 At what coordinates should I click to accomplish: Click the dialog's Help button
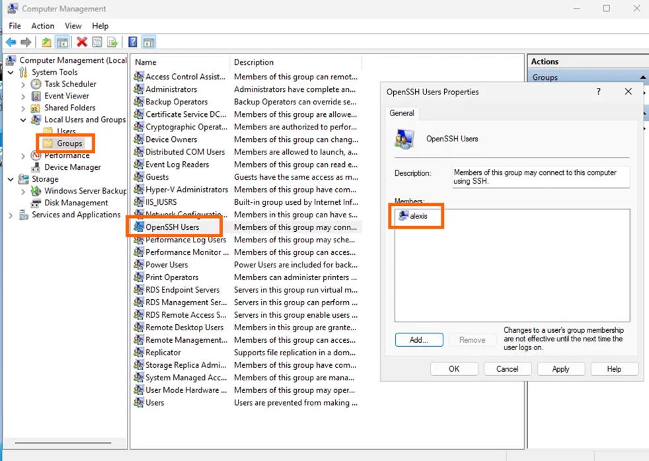[614, 369]
